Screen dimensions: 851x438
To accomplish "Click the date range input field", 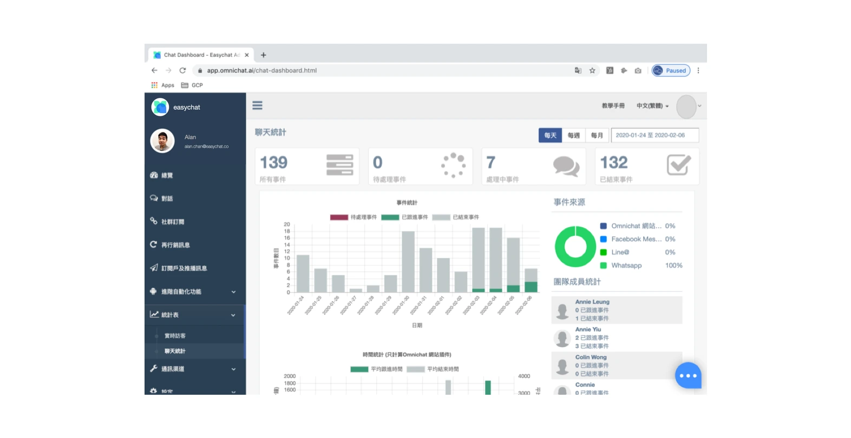I will coord(655,135).
